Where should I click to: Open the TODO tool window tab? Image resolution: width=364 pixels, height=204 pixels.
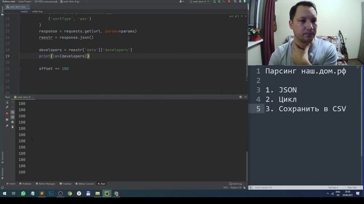point(11,184)
